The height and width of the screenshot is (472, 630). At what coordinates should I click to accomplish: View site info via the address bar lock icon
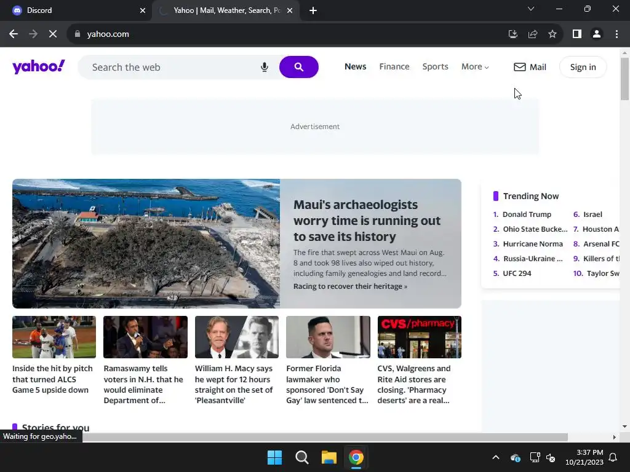[78, 34]
